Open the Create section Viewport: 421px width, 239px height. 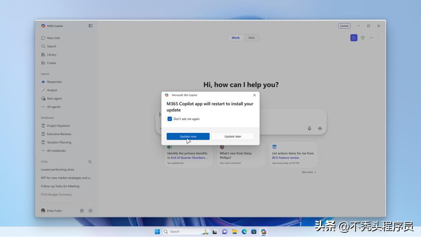click(50, 63)
